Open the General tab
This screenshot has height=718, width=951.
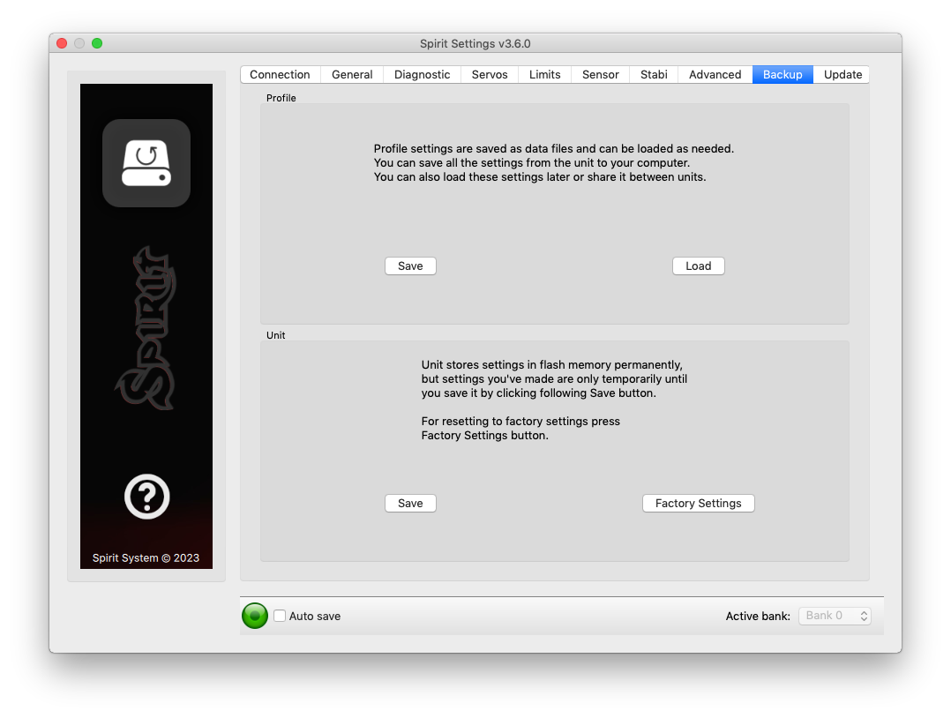tap(352, 75)
